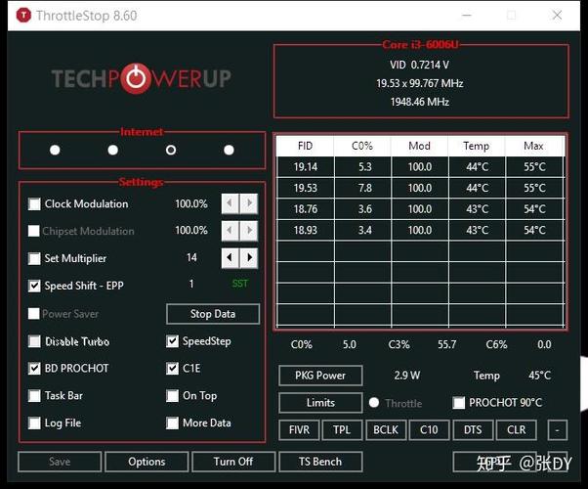588x489 pixels.
Task: Click the ThrottleStop app icon in title bar
Action: 23,16
